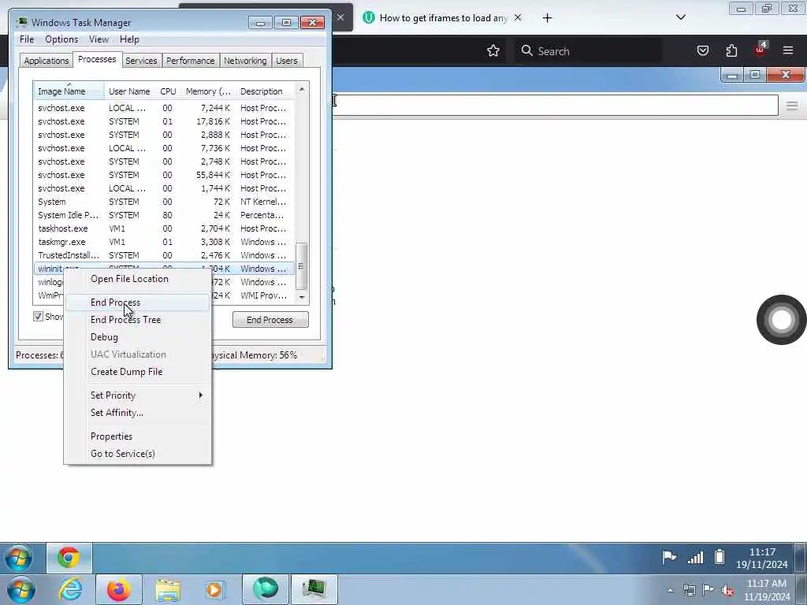This screenshot has height=605, width=807.
Task: Launch Internet Explorer from taskbar
Action: click(70, 589)
